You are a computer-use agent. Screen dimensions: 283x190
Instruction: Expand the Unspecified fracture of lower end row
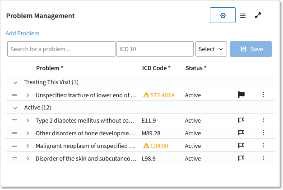[28, 95]
